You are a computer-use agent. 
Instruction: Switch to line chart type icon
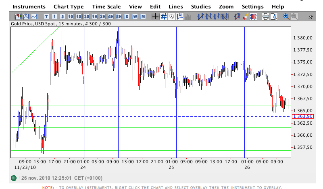(34, 16)
